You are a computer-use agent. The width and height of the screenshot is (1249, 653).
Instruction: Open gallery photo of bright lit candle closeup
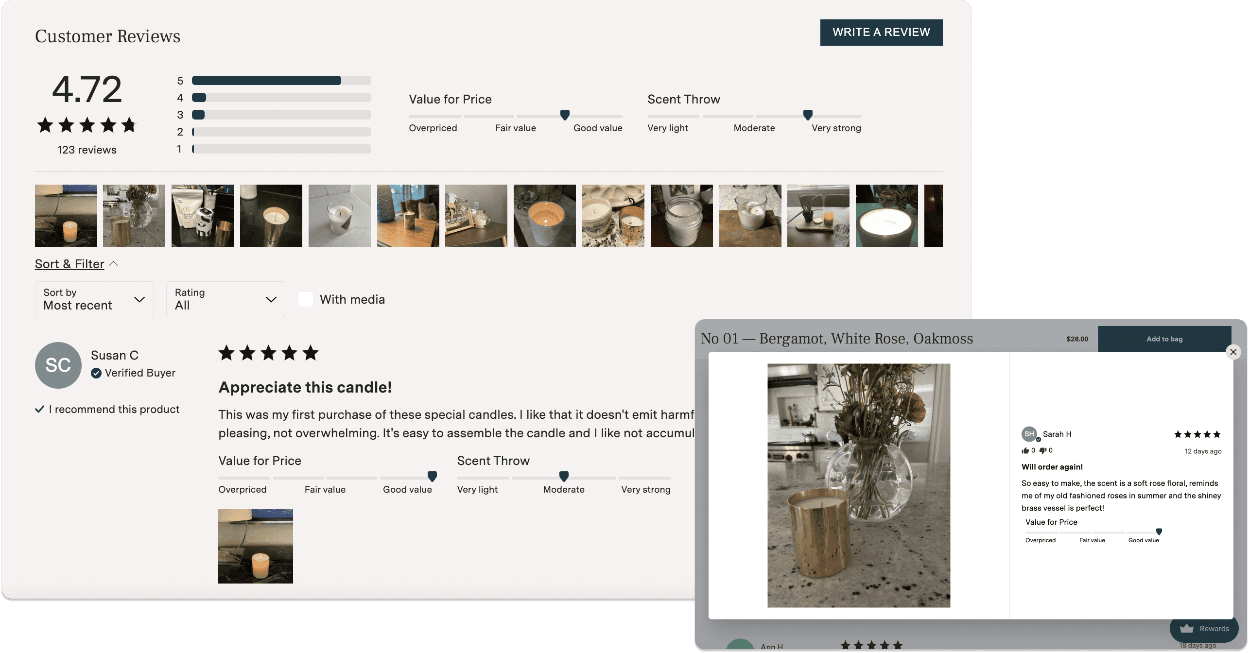pos(887,215)
